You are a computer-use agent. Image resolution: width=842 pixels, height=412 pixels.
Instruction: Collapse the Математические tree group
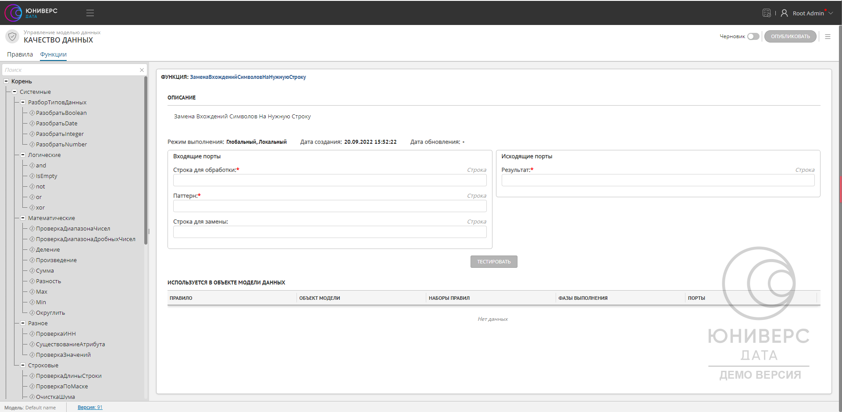(x=23, y=218)
